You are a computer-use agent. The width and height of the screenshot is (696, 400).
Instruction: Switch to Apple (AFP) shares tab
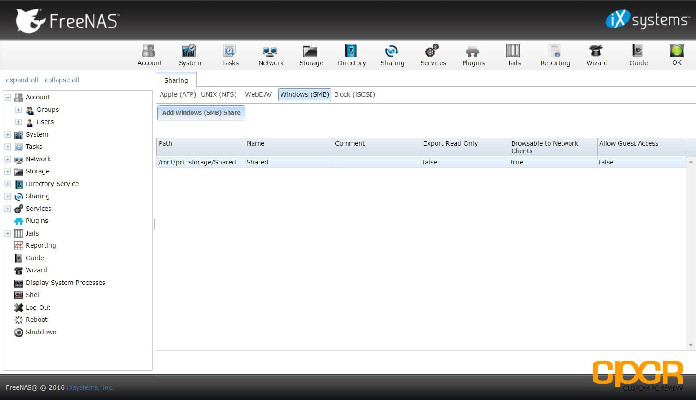[x=178, y=94]
